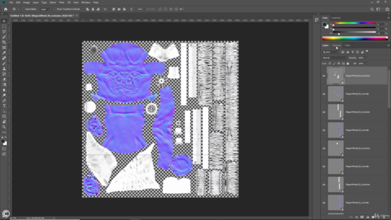This screenshot has height=220, width=391.
Task: Select the Move tool
Action: 4,21
